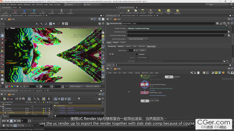234x131 pixels.
Task: Select the SLAP_COMP node
Action: pyautogui.click(x=145, y=101)
